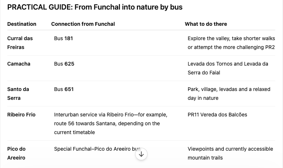Screen dimensions: 283x168
Task: Click the Explore the valley description text
Action: (231, 43)
